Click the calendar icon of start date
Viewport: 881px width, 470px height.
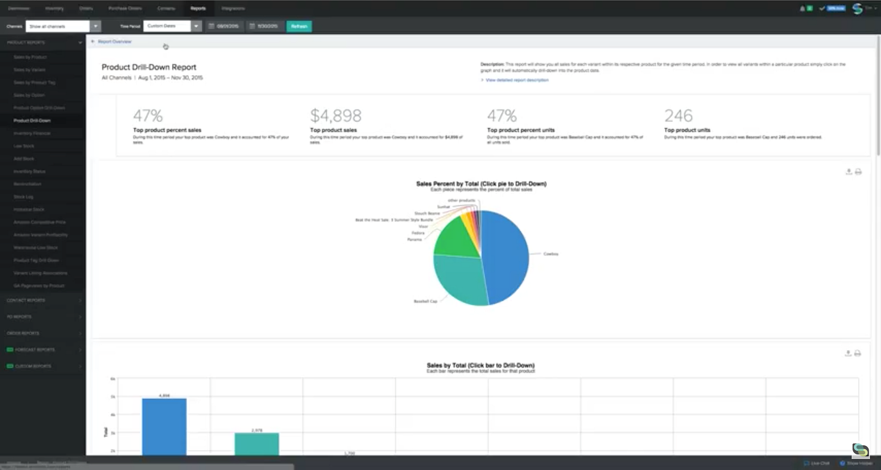211,26
